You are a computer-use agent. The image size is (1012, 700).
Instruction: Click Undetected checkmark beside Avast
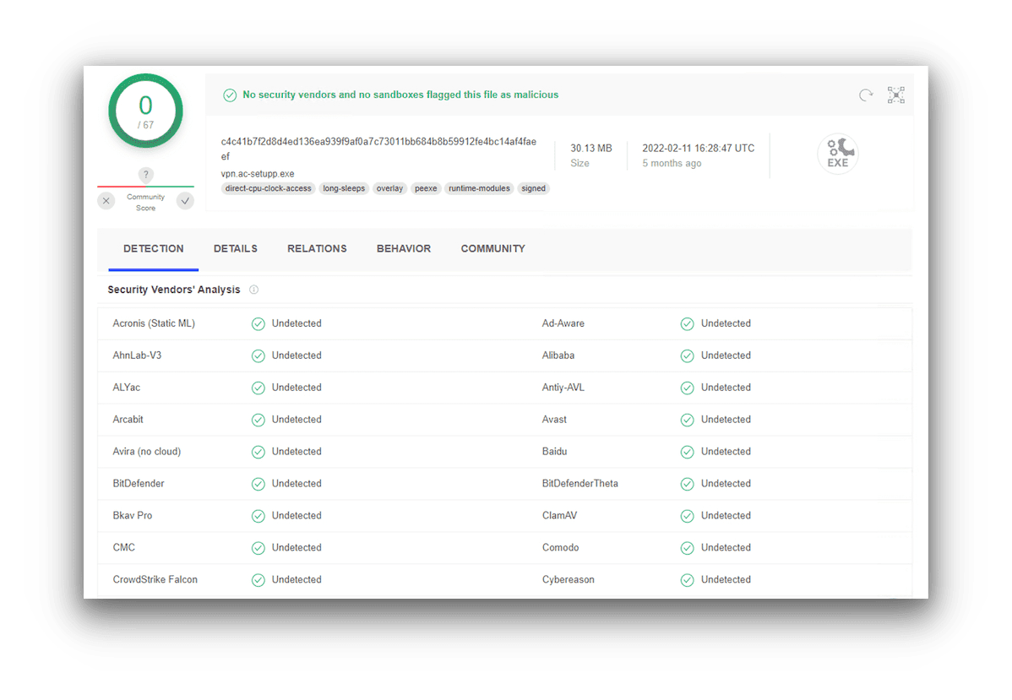pyautogui.click(x=688, y=419)
